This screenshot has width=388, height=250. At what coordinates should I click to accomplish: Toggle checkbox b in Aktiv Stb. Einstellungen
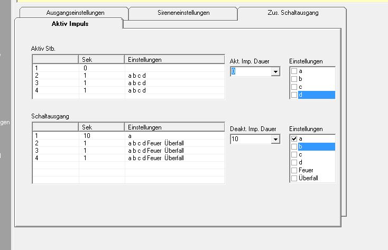pyautogui.click(x=294, y=79)
